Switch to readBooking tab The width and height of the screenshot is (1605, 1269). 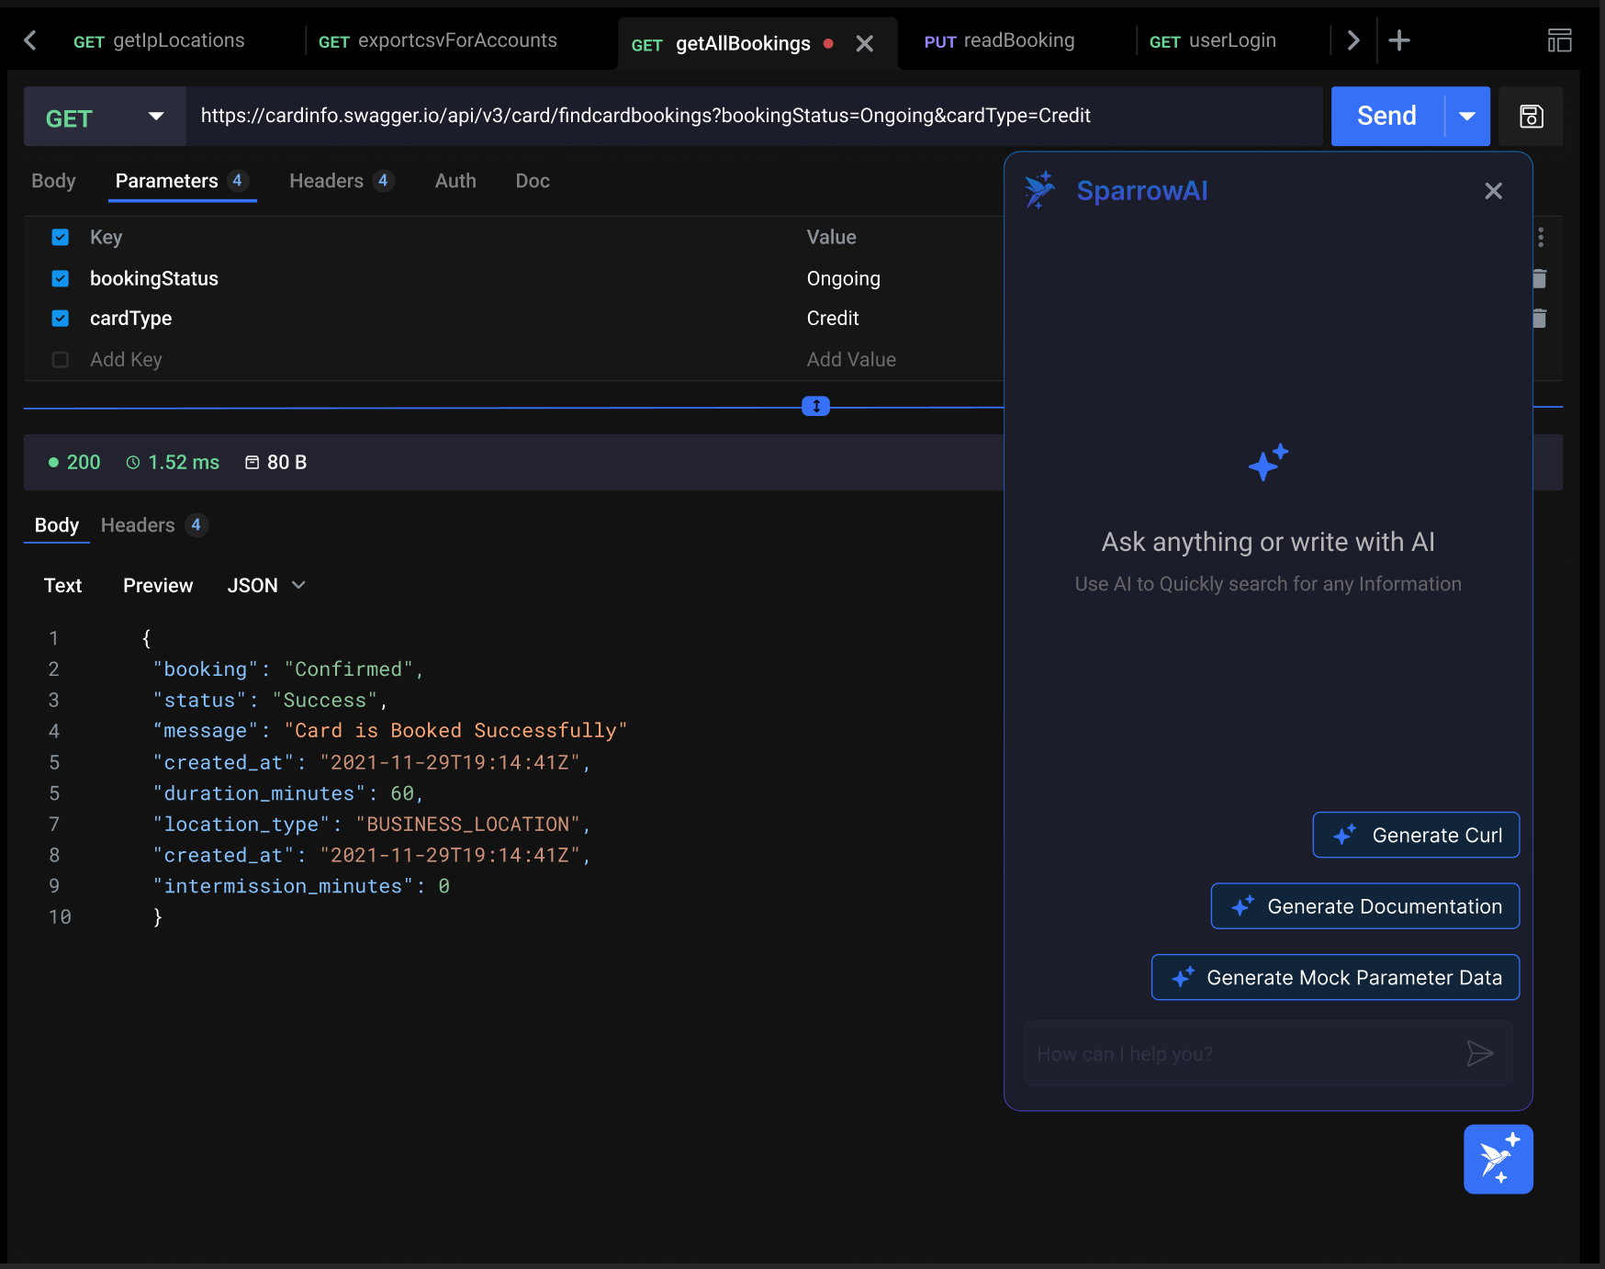coord(999,40)
